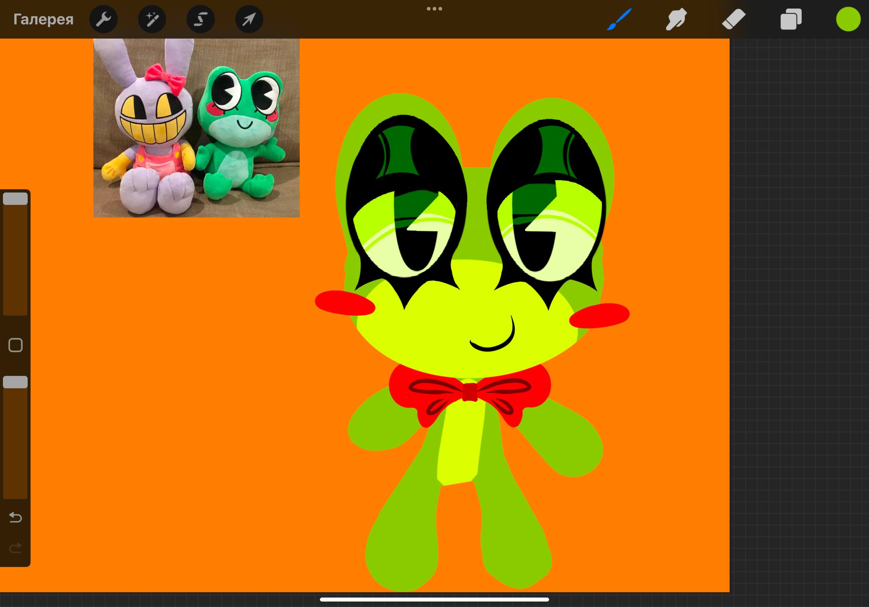Click the brush opacity slider handle
869x607 pixels.
coord(16,382)
